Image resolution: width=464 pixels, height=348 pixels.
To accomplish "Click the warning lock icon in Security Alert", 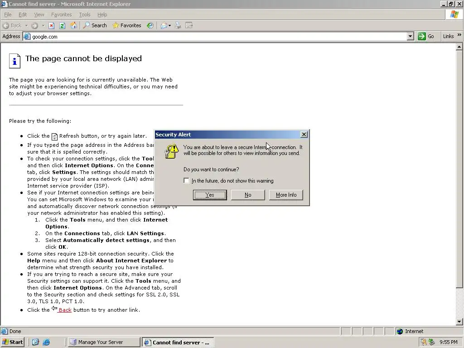I will coord(172,151).
